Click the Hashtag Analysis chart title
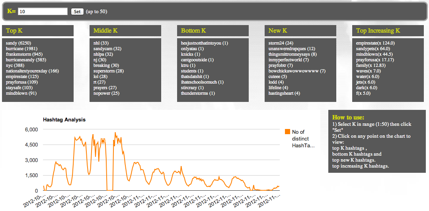Screen dimensions: 429x211 click(64, 119)
